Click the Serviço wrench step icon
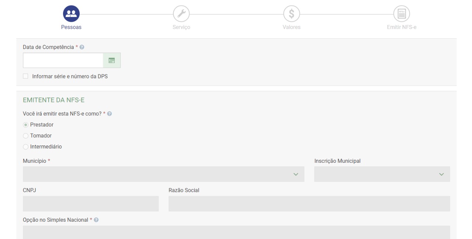 (x=181, y=14)
